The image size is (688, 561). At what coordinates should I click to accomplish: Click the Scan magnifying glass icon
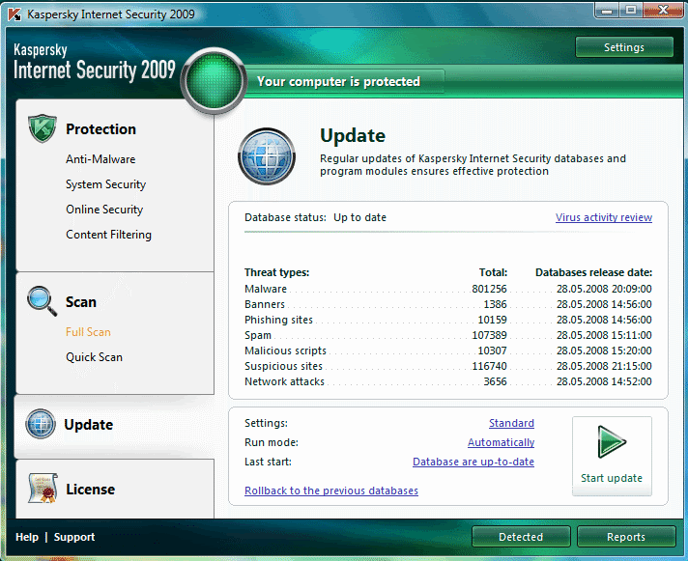42,301
